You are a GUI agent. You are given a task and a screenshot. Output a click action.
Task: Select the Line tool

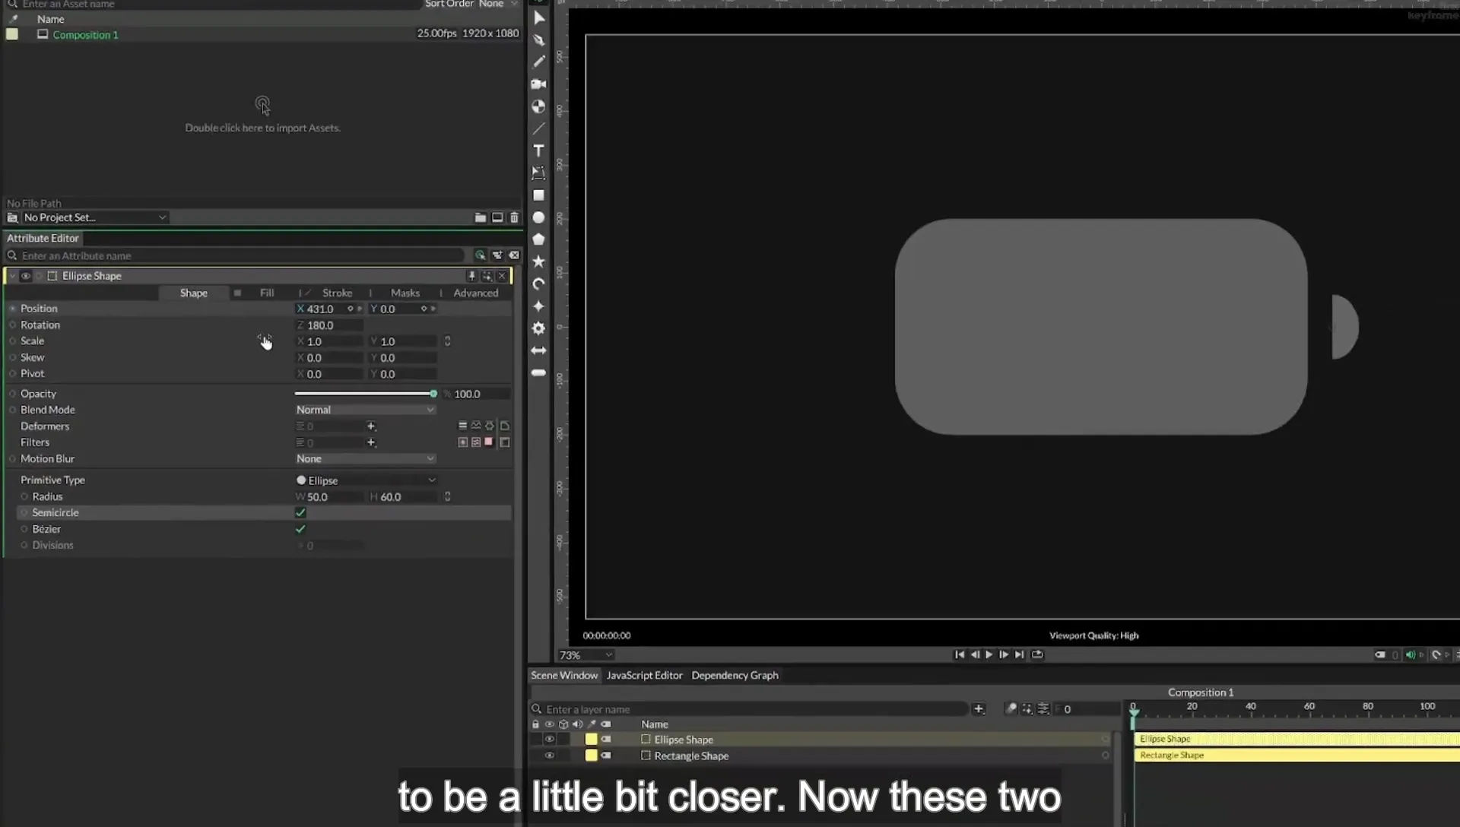[x=538, y=128]
